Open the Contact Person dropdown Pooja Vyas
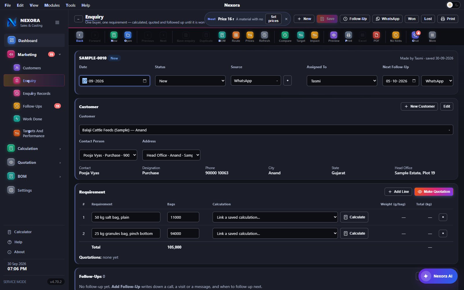This screenshot has height=290, width=464. pyautogui.click(x=108, y=155)
